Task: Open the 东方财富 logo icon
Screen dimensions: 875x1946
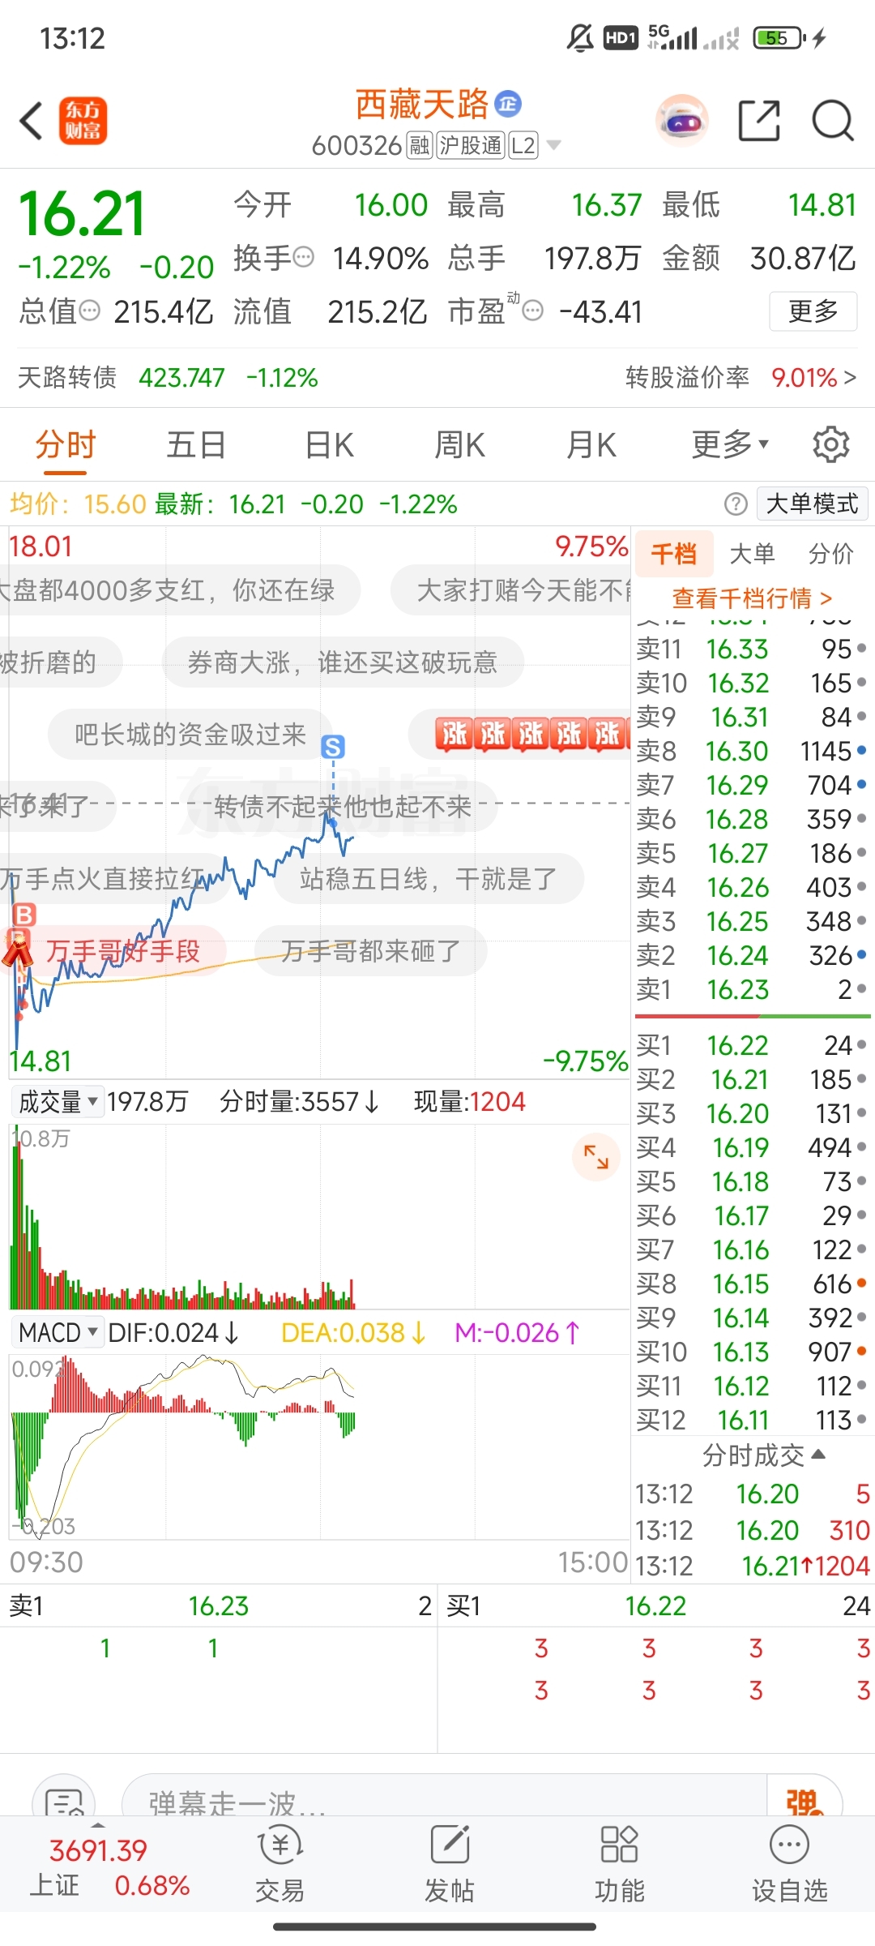Action: click(83, 122)
